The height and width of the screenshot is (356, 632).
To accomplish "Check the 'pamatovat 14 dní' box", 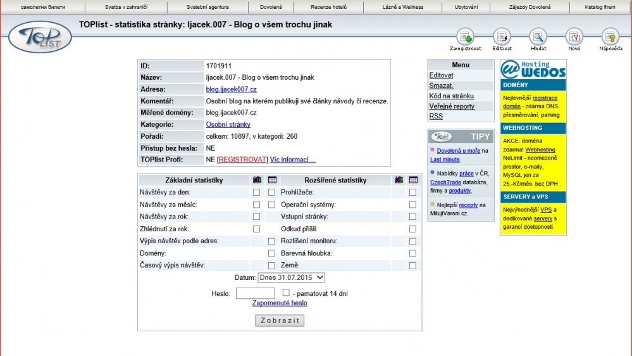I will point(286,293).
